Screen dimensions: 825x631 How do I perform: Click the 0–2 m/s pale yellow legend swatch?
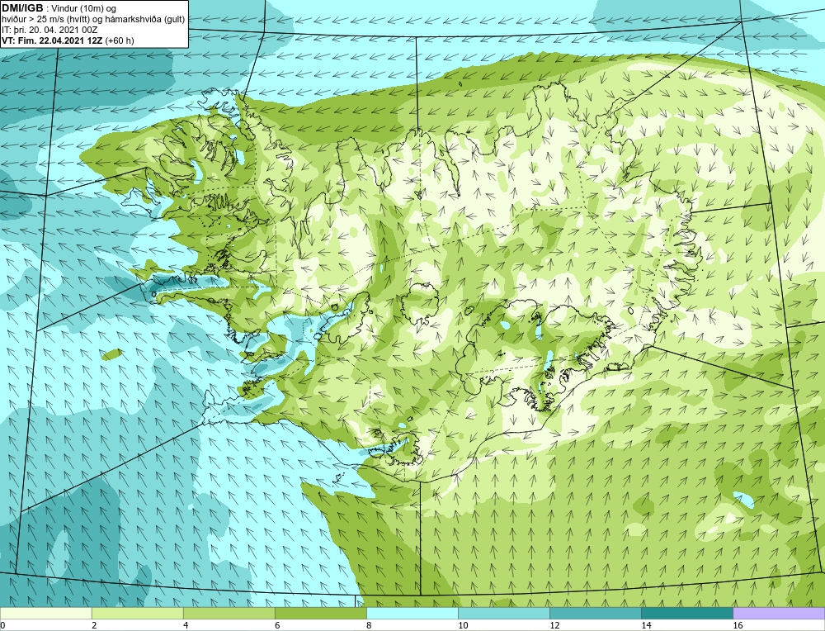[x=45, y=613]
